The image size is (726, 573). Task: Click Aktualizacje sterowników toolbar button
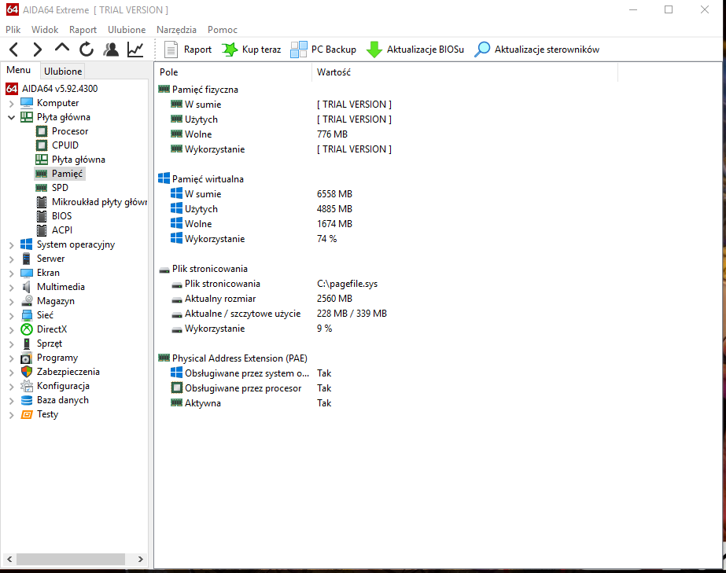click(x=537, y=49)
